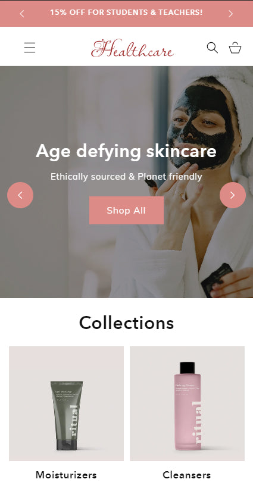Advance to next hero slide
253x498 pixels.
click(233, 195)
